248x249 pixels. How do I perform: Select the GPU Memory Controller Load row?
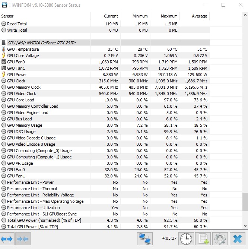click(105, 106)
